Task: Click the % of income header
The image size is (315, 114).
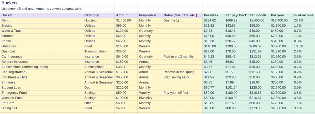Action: click(x=304, y=15)
